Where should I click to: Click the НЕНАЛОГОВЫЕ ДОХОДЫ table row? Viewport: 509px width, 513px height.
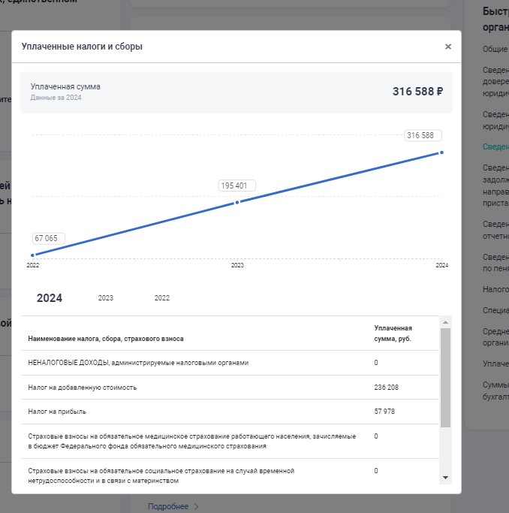coord(138,363)
